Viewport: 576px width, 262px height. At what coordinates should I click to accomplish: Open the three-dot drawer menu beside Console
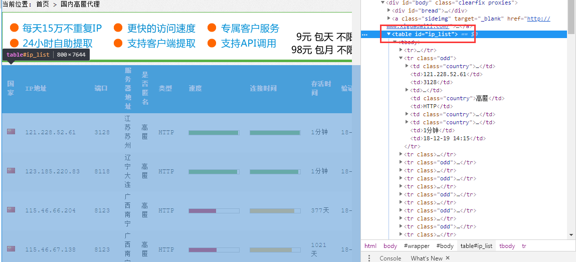point(369,258)
